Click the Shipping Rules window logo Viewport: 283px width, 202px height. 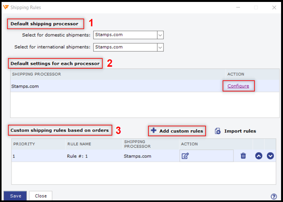6,7
